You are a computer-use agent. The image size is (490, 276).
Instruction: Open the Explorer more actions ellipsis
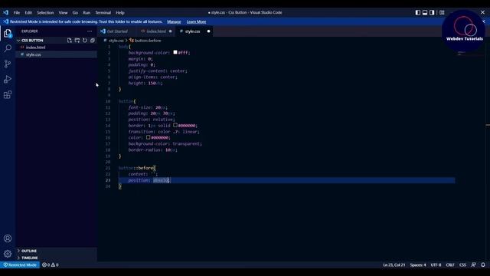click(90, 31)
